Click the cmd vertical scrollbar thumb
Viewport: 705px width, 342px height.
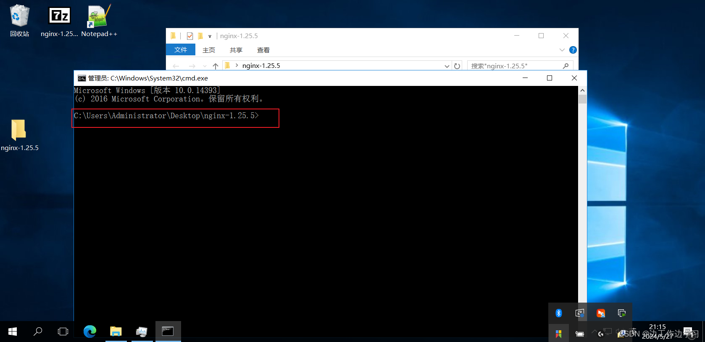tap(582, 99)
